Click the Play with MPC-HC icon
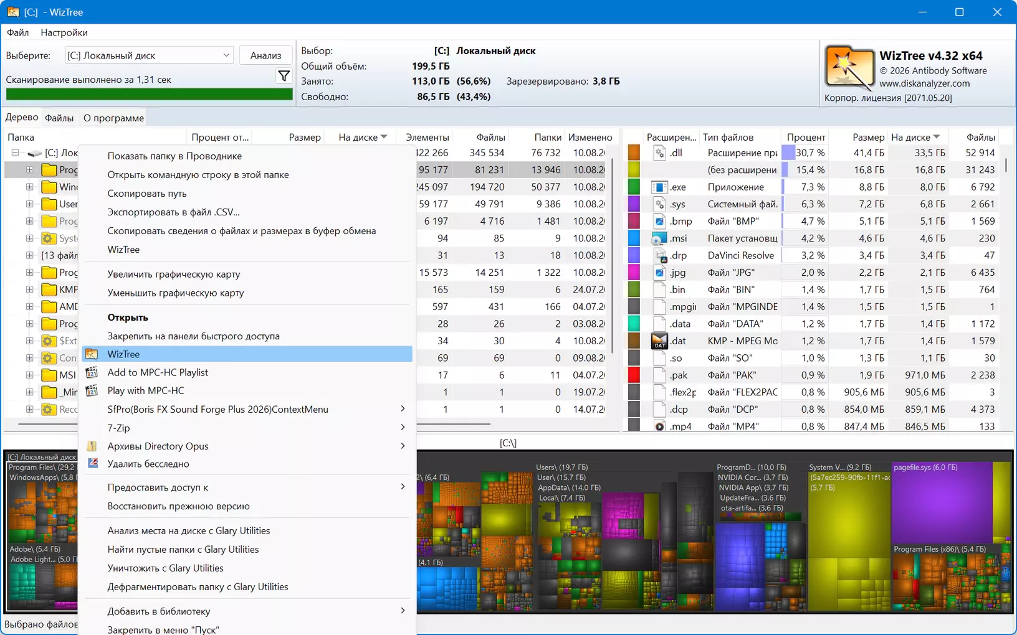The height and width of the screenshot is (635, 1017). click(x=92, y=390)
